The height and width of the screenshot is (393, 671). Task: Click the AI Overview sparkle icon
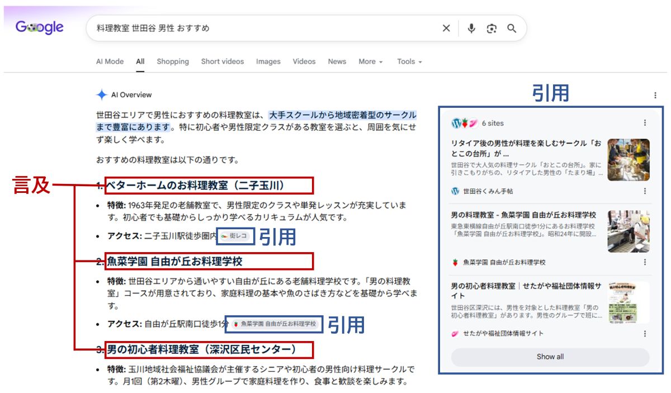[101, 94]
